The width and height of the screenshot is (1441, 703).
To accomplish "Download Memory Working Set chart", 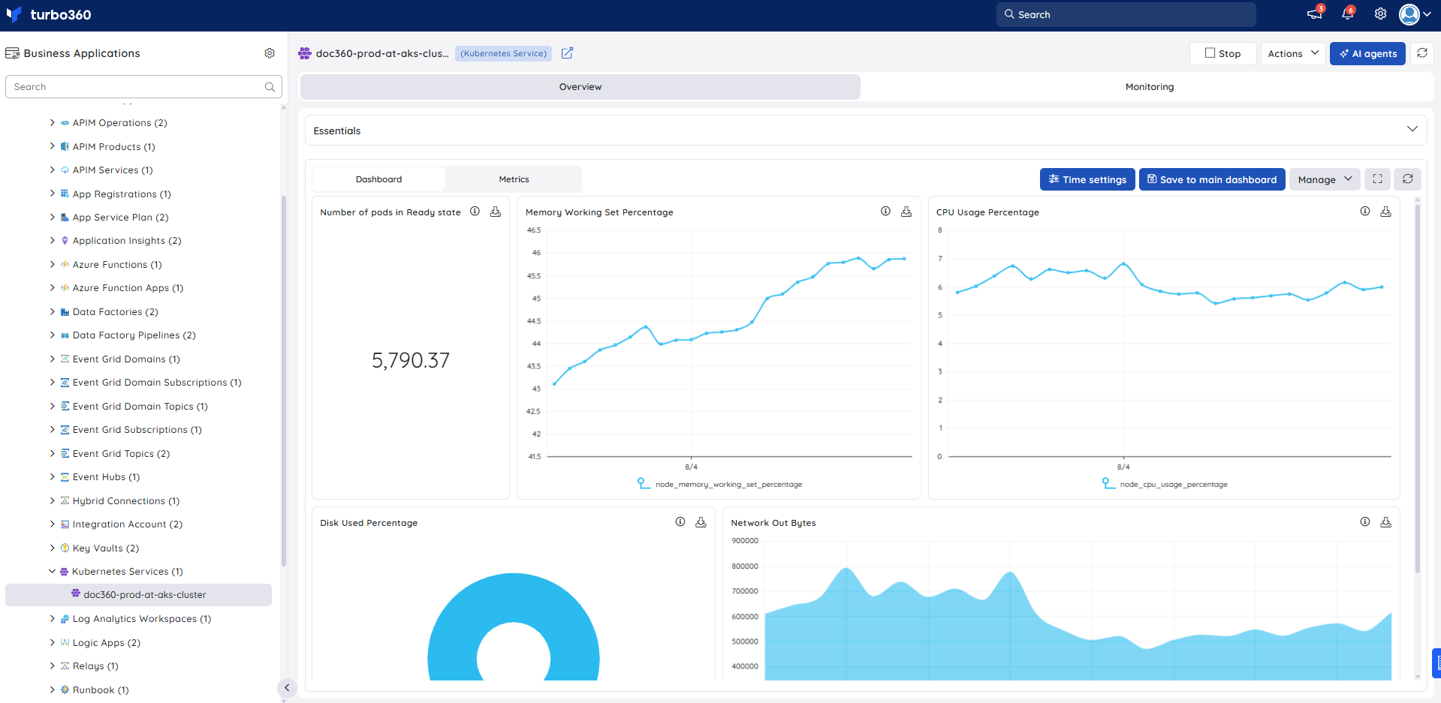I will [x=906, y=212].
